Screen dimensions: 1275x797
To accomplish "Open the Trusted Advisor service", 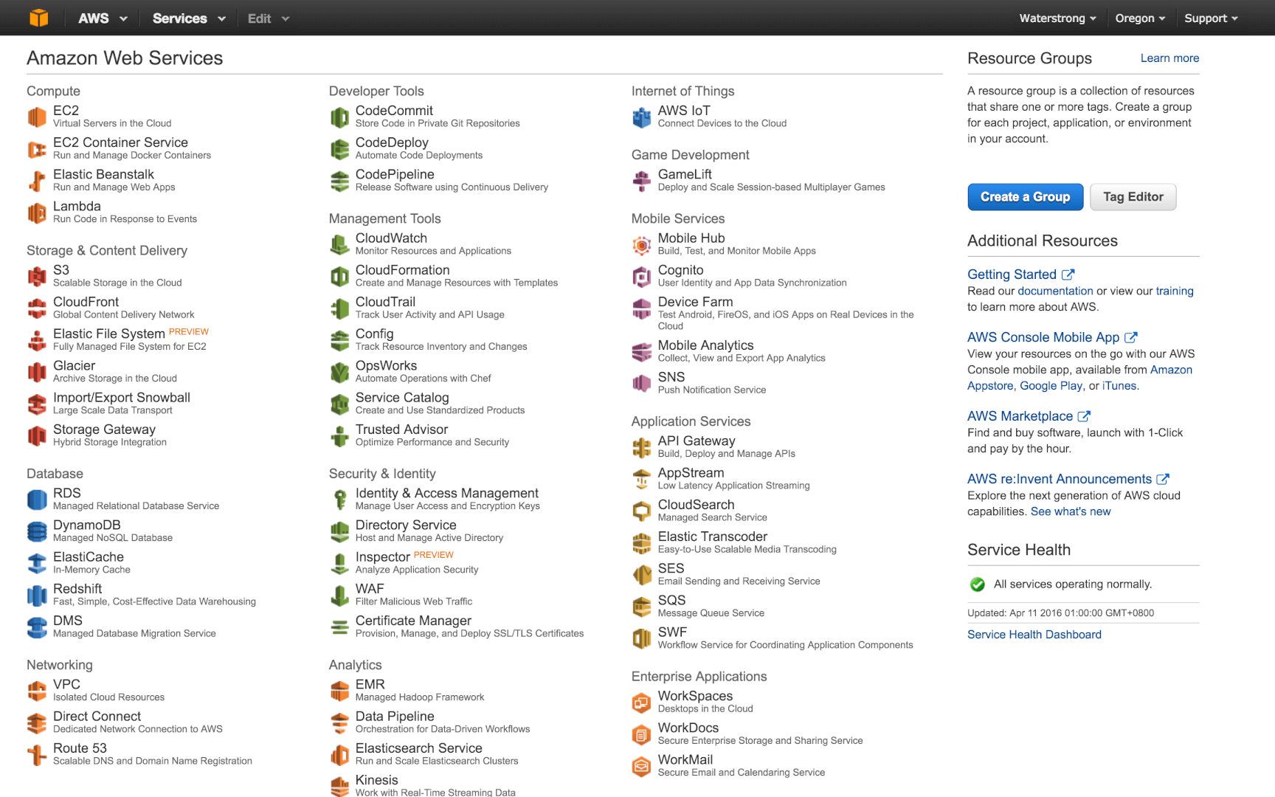I will tap(401, 429).
